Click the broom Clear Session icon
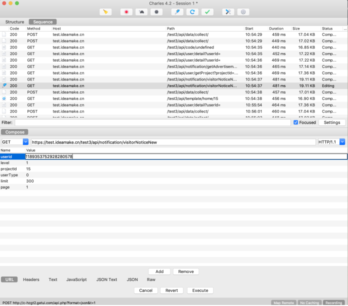 (105, 12)
